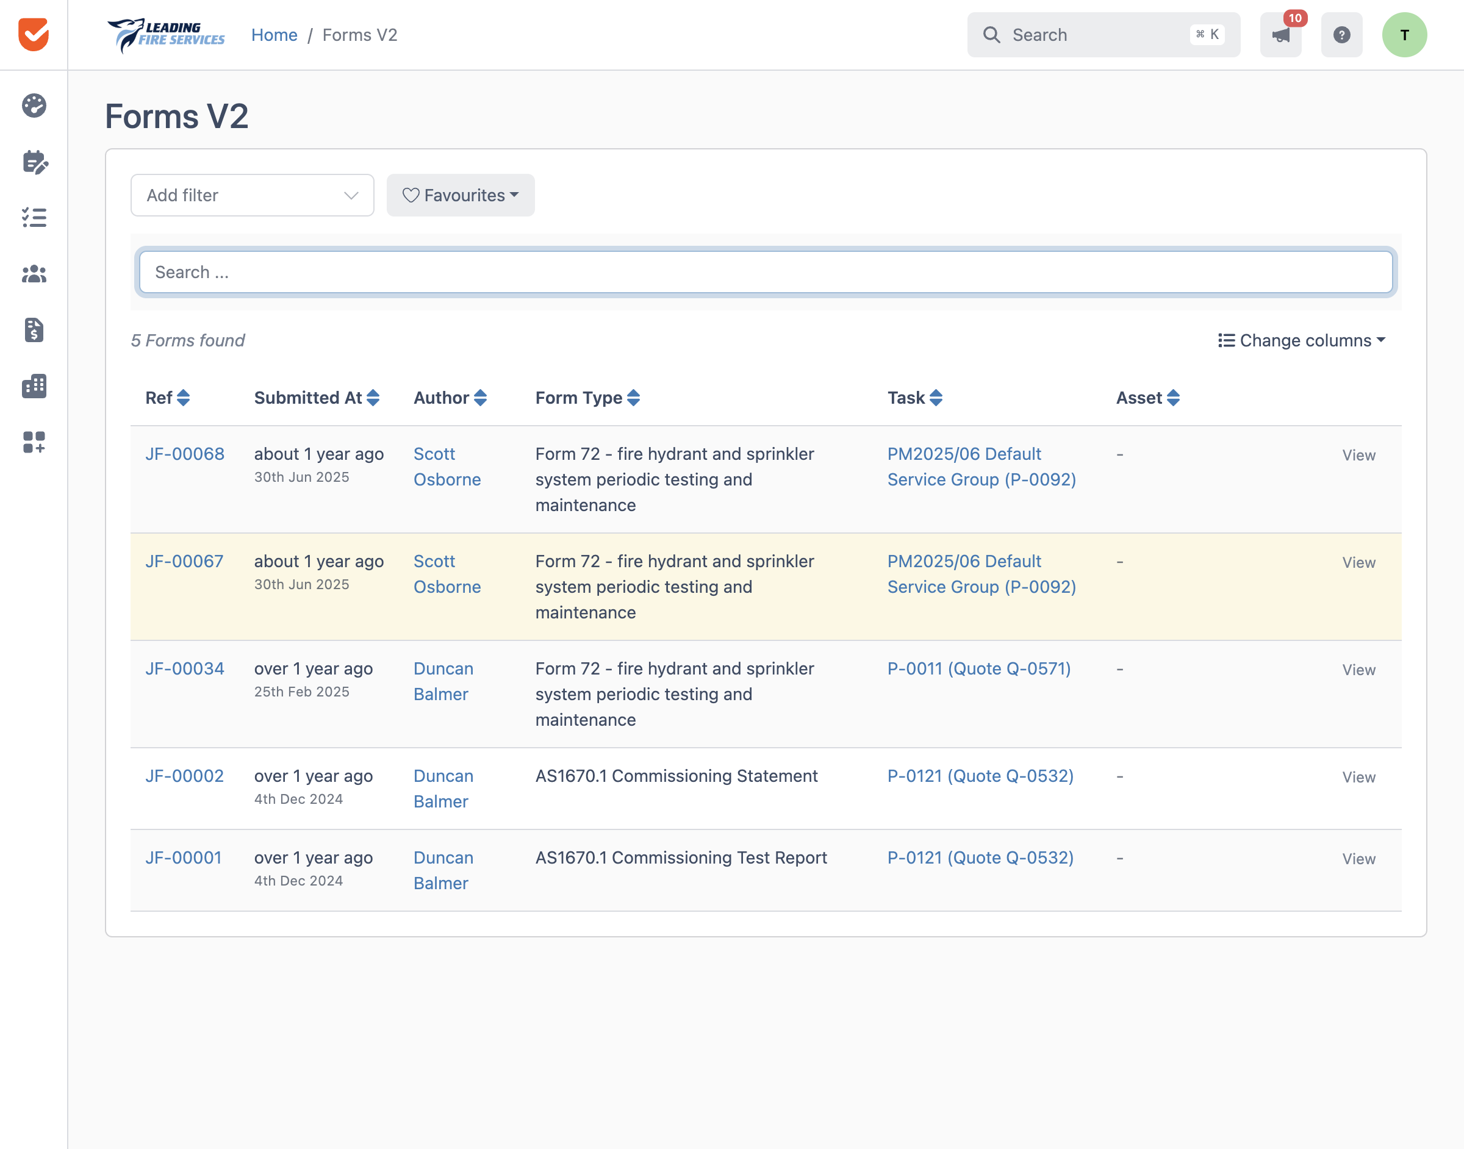Open task P-0011 (Quote Q-0571)
Screen dimensions: 1464x1149
point(979,668)
